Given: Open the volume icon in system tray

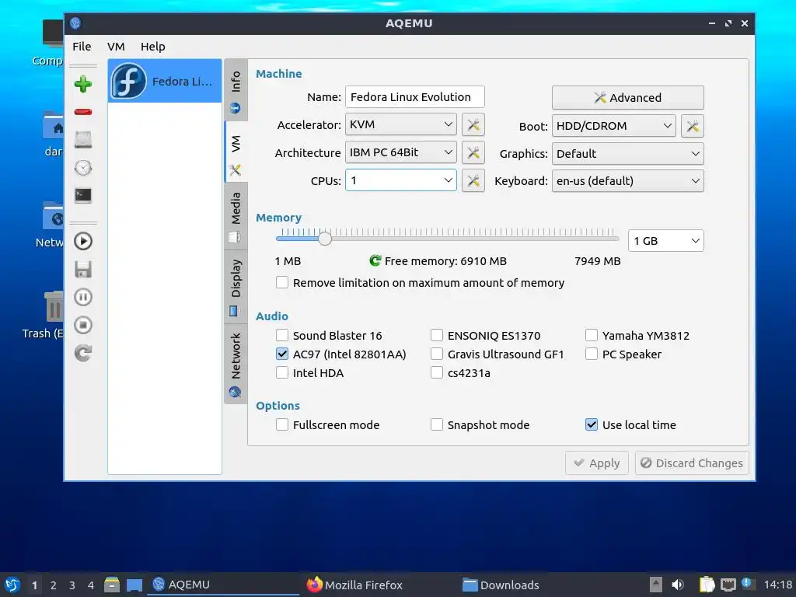Looking at the screenshot, I should pos(678,585).
